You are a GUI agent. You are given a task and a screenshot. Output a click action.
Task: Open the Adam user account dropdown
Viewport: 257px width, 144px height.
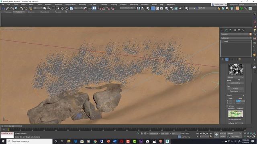pyautogui.click(x=219, y=4)
